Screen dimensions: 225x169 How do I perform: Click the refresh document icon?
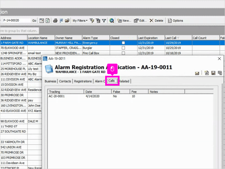click(x=47, y=21)
